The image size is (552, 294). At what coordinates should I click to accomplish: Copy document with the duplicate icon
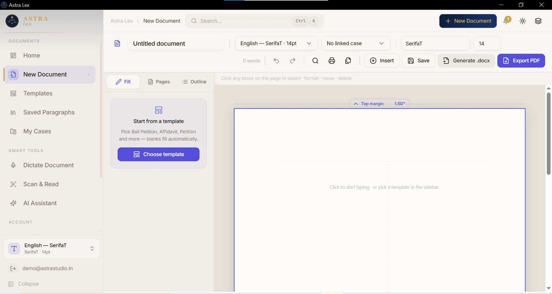348,61
